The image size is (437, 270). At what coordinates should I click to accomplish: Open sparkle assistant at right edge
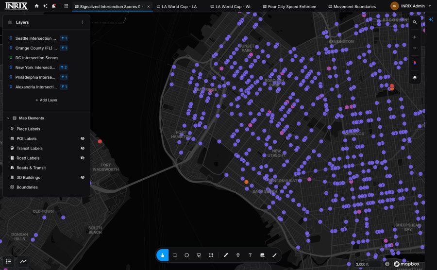coord(431,19)
